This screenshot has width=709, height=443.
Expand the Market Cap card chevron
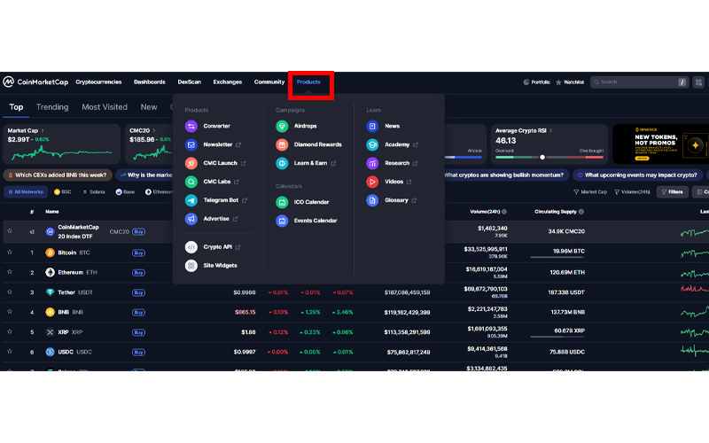coord(43,130)
